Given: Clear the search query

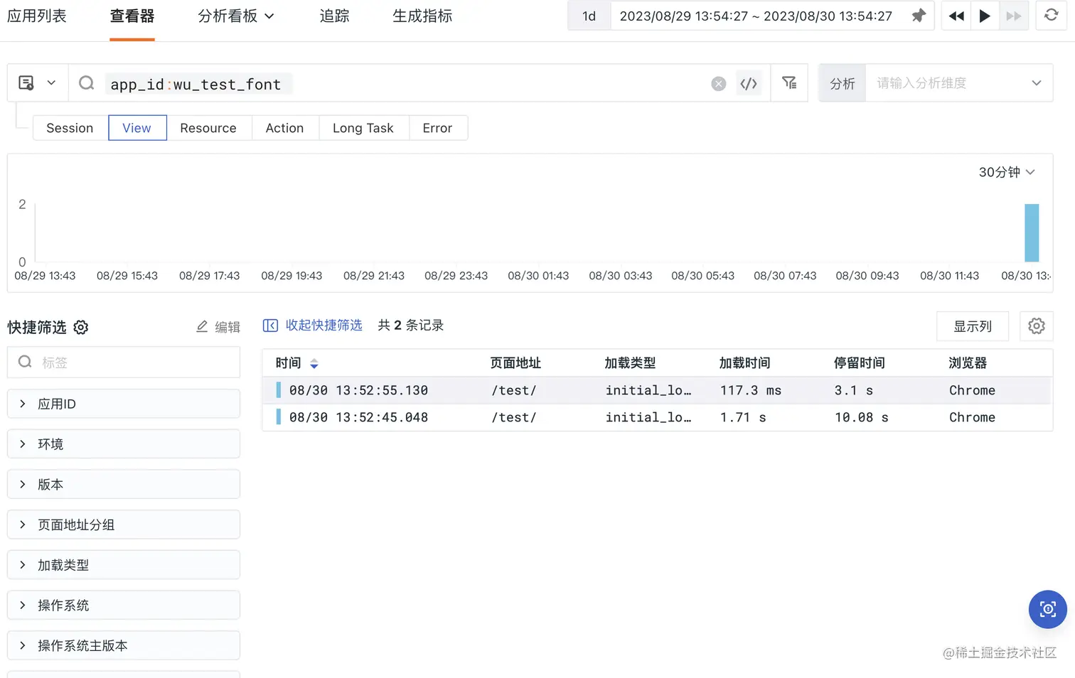Looking at the screenshot, I should click(719, 84).
